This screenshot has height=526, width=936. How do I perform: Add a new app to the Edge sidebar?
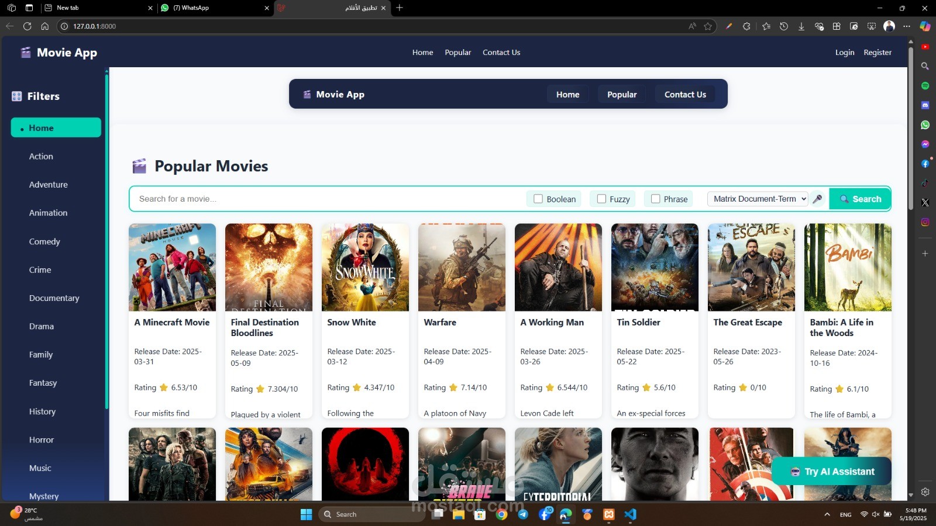[x=925, y=254]
